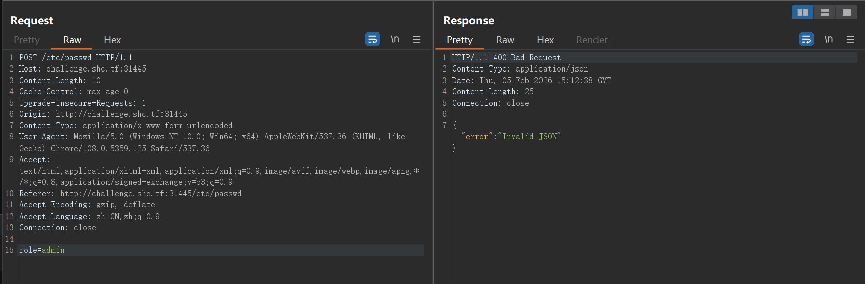Click the role=admin request body line
This screenshot has width=865, height=284.
pyautogui.click(x=42, y=250)
